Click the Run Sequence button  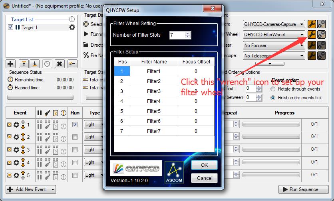click(303, 189)
